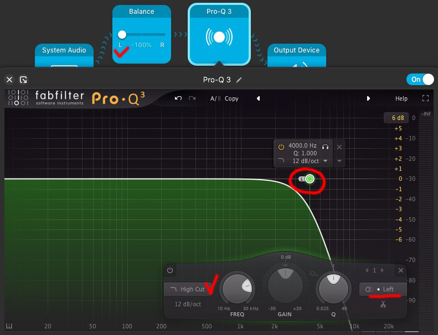Switch A/B state
Image resolution: width=438 pixels, height=335 pixels.
click(x=215, y=98)
